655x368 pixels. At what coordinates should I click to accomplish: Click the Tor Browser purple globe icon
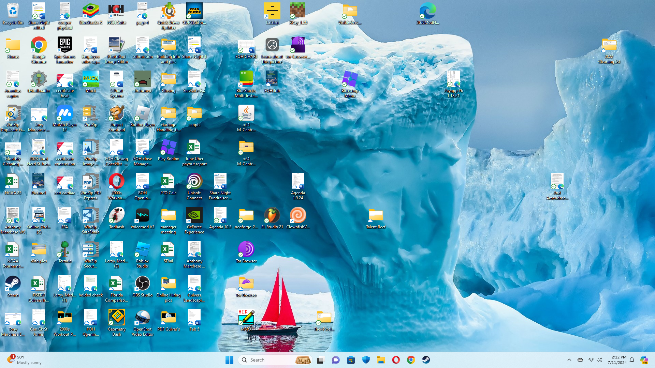point(246,249)
